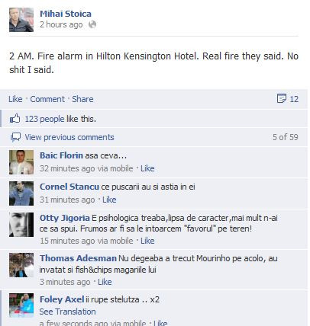The image size is (310, 326).
Task: Click Comment link under the post
Action: pyautogui.click(x=47, y=99)
